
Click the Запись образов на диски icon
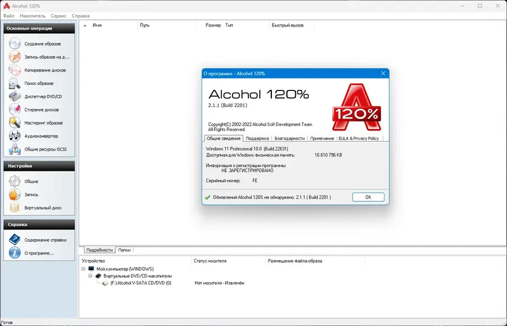(15, 56)
